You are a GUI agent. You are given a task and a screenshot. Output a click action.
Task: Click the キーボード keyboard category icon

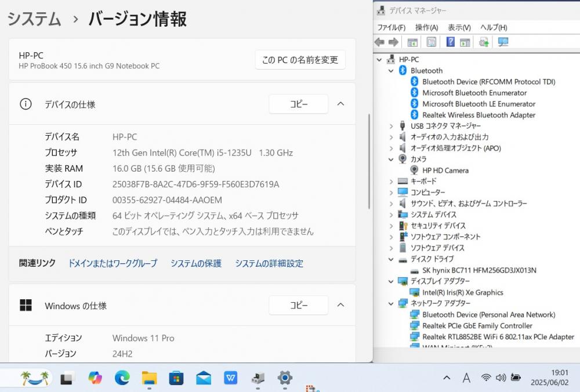(x=403, y=181)
